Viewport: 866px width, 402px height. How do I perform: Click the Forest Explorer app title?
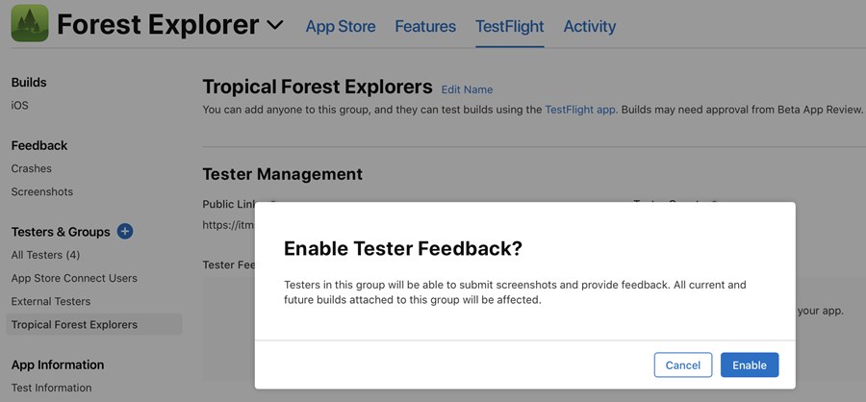point(158,24)
